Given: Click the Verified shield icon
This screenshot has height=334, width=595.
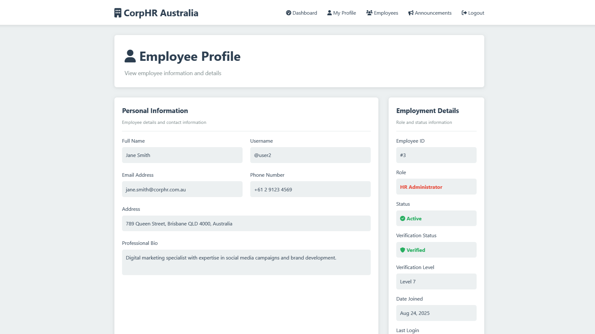Looking at the screenshot, I should (402, 250).
